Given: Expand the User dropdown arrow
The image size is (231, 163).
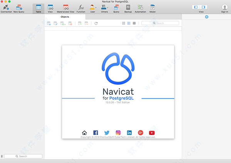Looking at the screenshot, I should [x=96, y=8].
